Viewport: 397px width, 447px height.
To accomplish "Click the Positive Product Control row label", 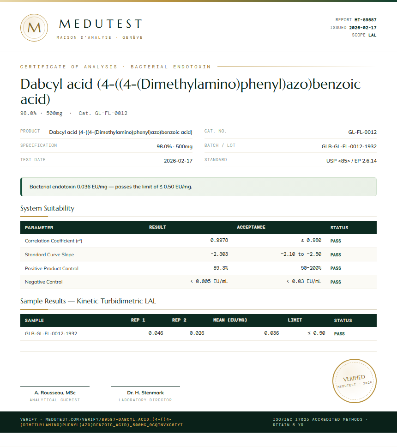I will coord(52,269).
